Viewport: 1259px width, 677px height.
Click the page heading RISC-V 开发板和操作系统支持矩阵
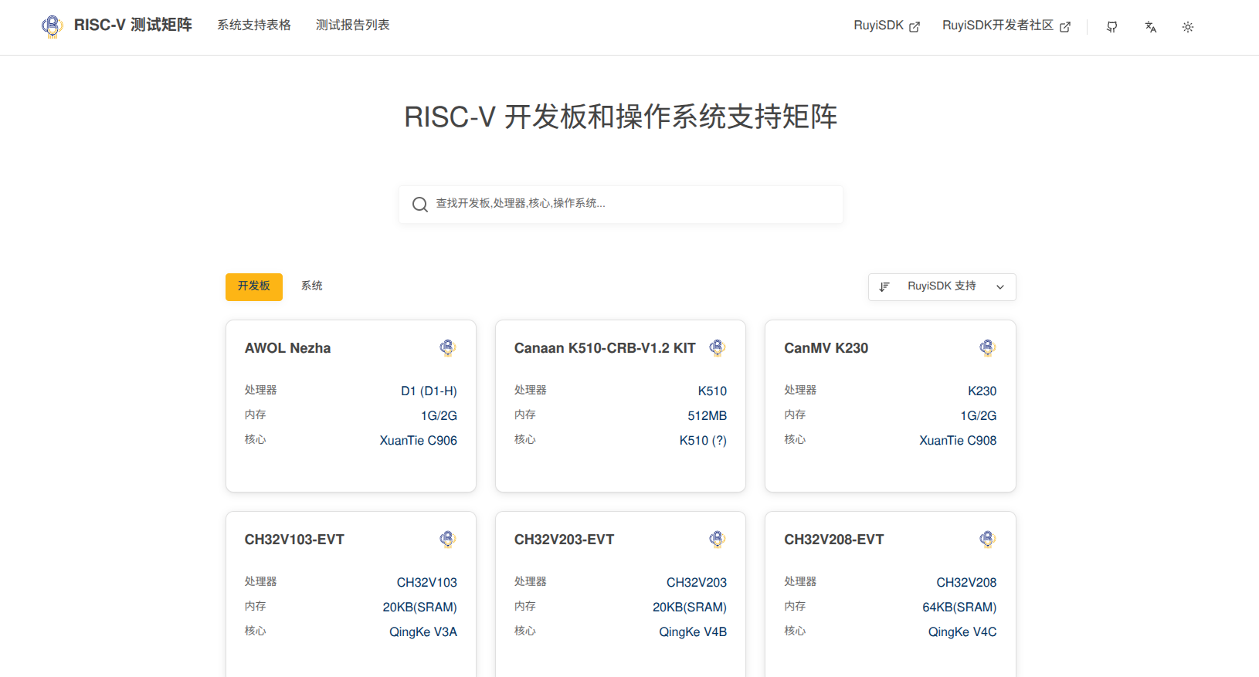[621, 117]
